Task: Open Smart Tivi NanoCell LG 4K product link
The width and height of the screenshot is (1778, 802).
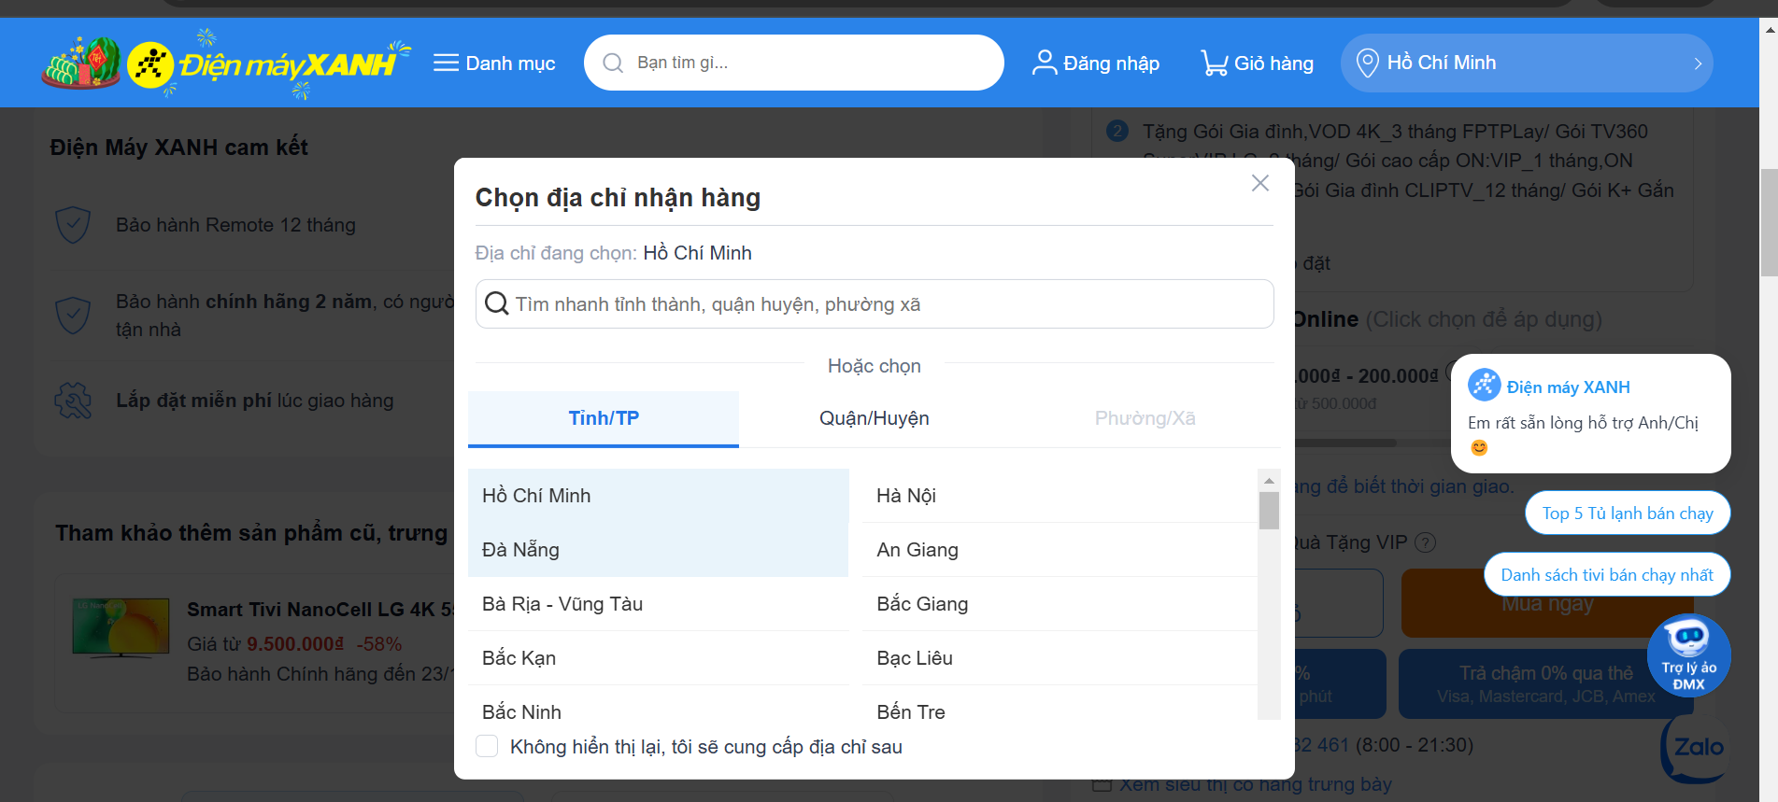Action: [x=320, y=609]
